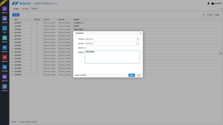Screen dimensions: 223x125
Task: Click the 12 days cell in row 1
Action: coord(37,23)
